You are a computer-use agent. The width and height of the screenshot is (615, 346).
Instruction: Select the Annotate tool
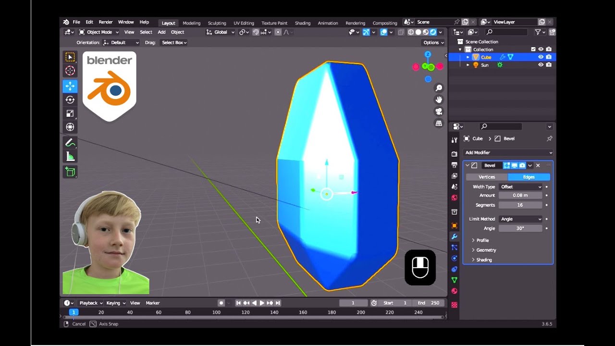(x=70, y=143)
